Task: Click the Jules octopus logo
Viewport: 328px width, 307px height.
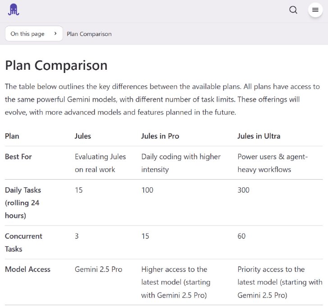Action: pyautogui.click(x=14, y=9)
